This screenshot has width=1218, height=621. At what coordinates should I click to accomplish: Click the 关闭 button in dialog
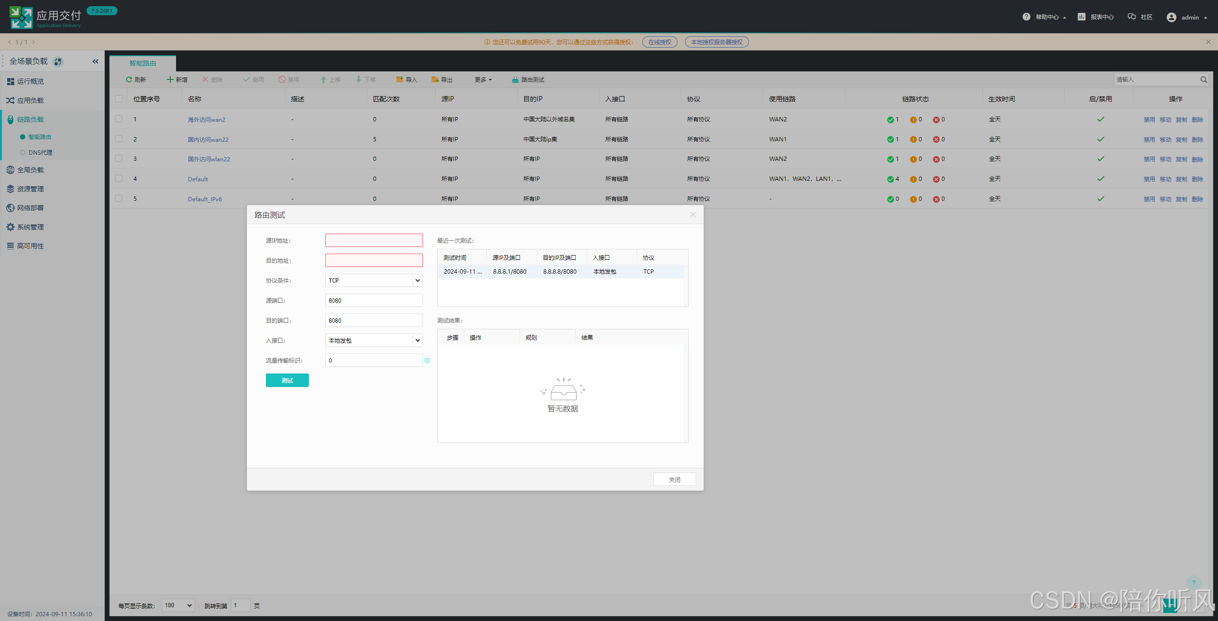[674, 479]
